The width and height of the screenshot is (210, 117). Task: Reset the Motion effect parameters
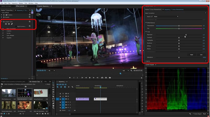coord(29,15)
